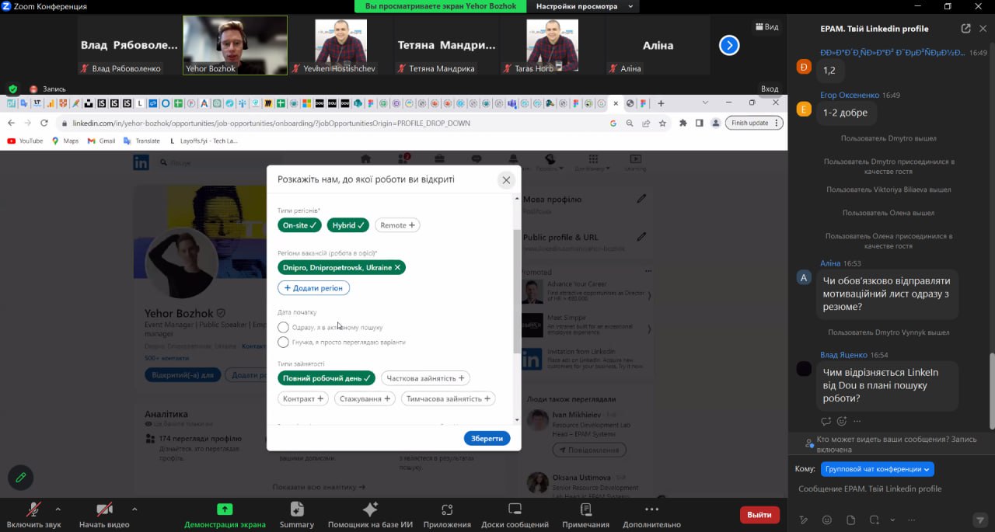Image resolution: width=995 pixels, height=532 pixels.
Task: Open Maps bookmark
Action: pos(65,141)
